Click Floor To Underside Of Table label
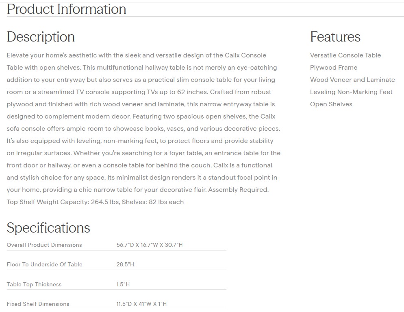 44,264
